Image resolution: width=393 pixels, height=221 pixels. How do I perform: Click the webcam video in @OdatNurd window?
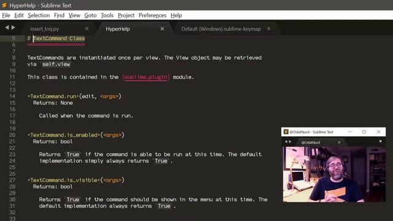pos(334,174)
